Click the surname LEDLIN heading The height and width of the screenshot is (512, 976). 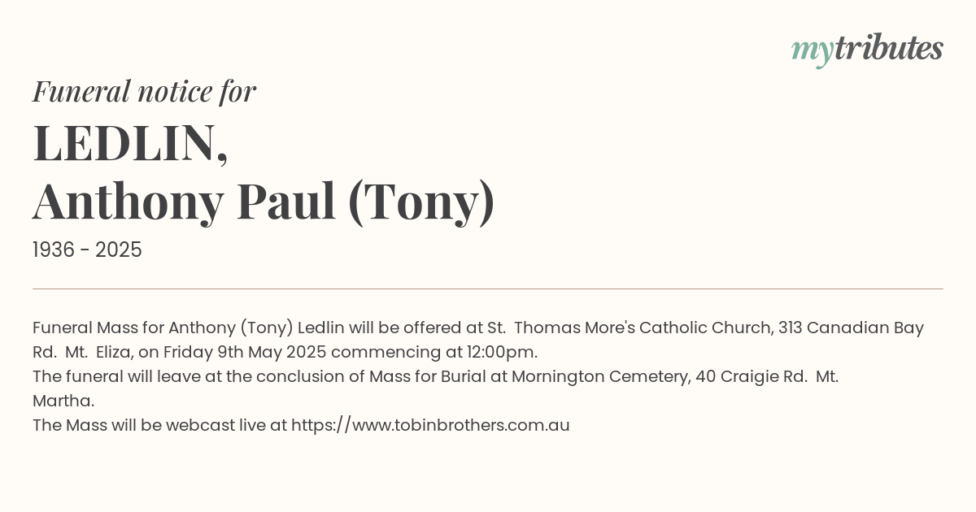tap(130, 143)
